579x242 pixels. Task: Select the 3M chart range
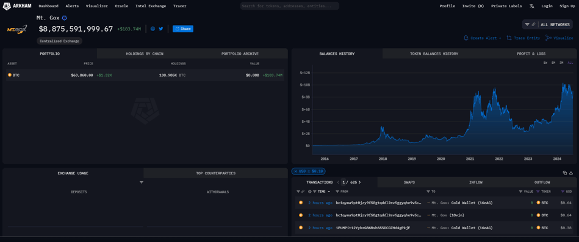coord(561,63)
